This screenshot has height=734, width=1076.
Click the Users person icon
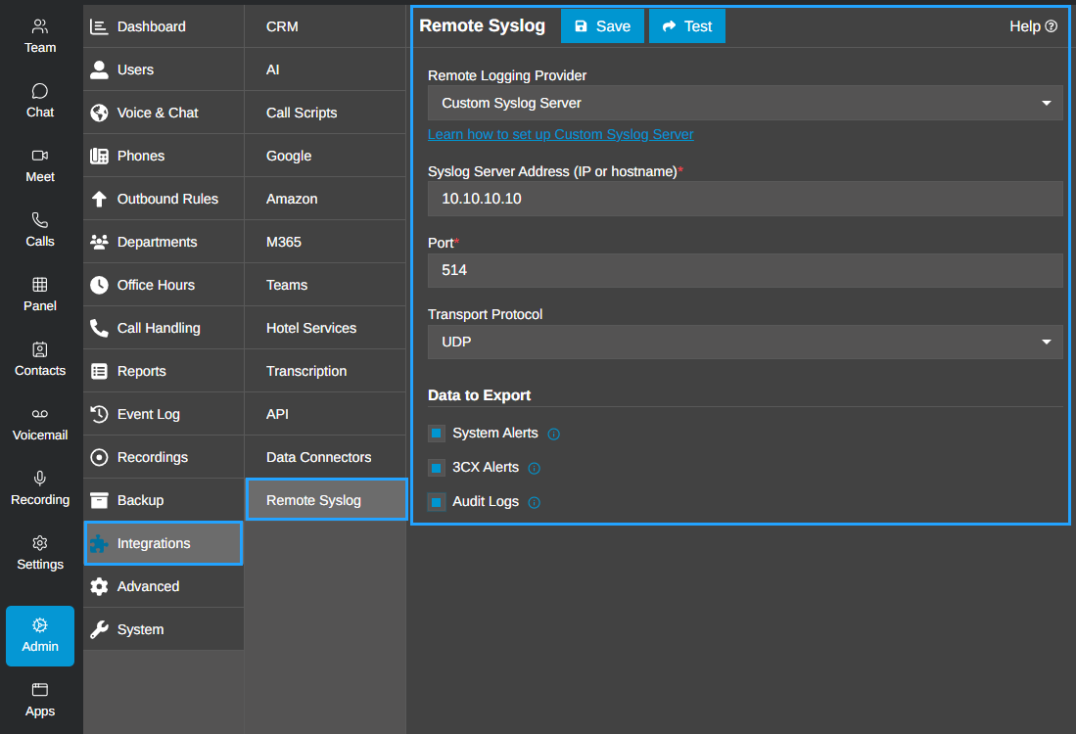(100, 69)
